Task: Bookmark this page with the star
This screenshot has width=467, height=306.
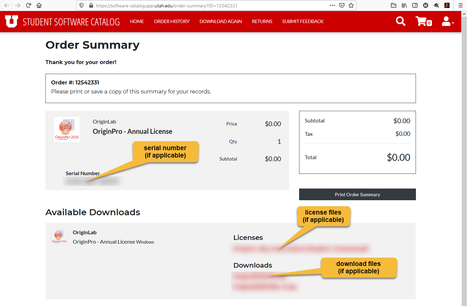Action: tap(351, 5)
